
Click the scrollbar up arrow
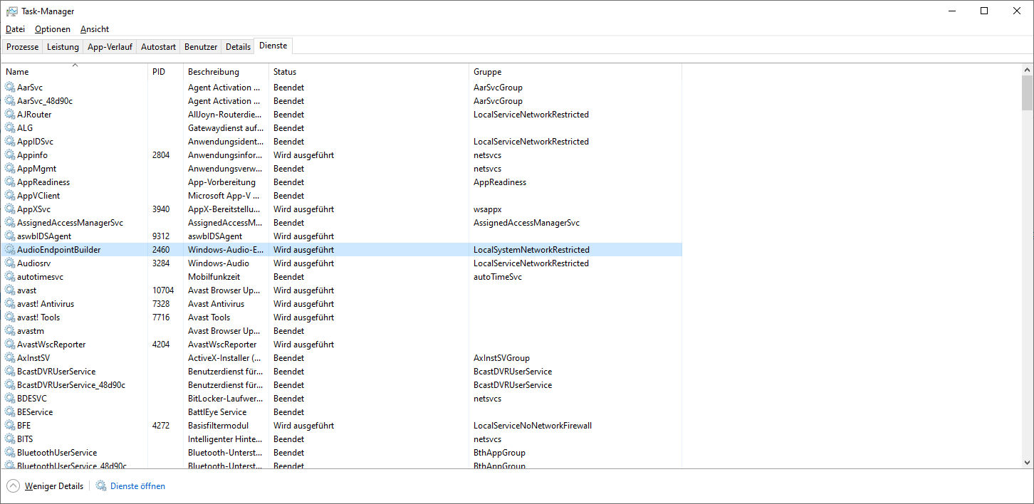point(1027,70)
